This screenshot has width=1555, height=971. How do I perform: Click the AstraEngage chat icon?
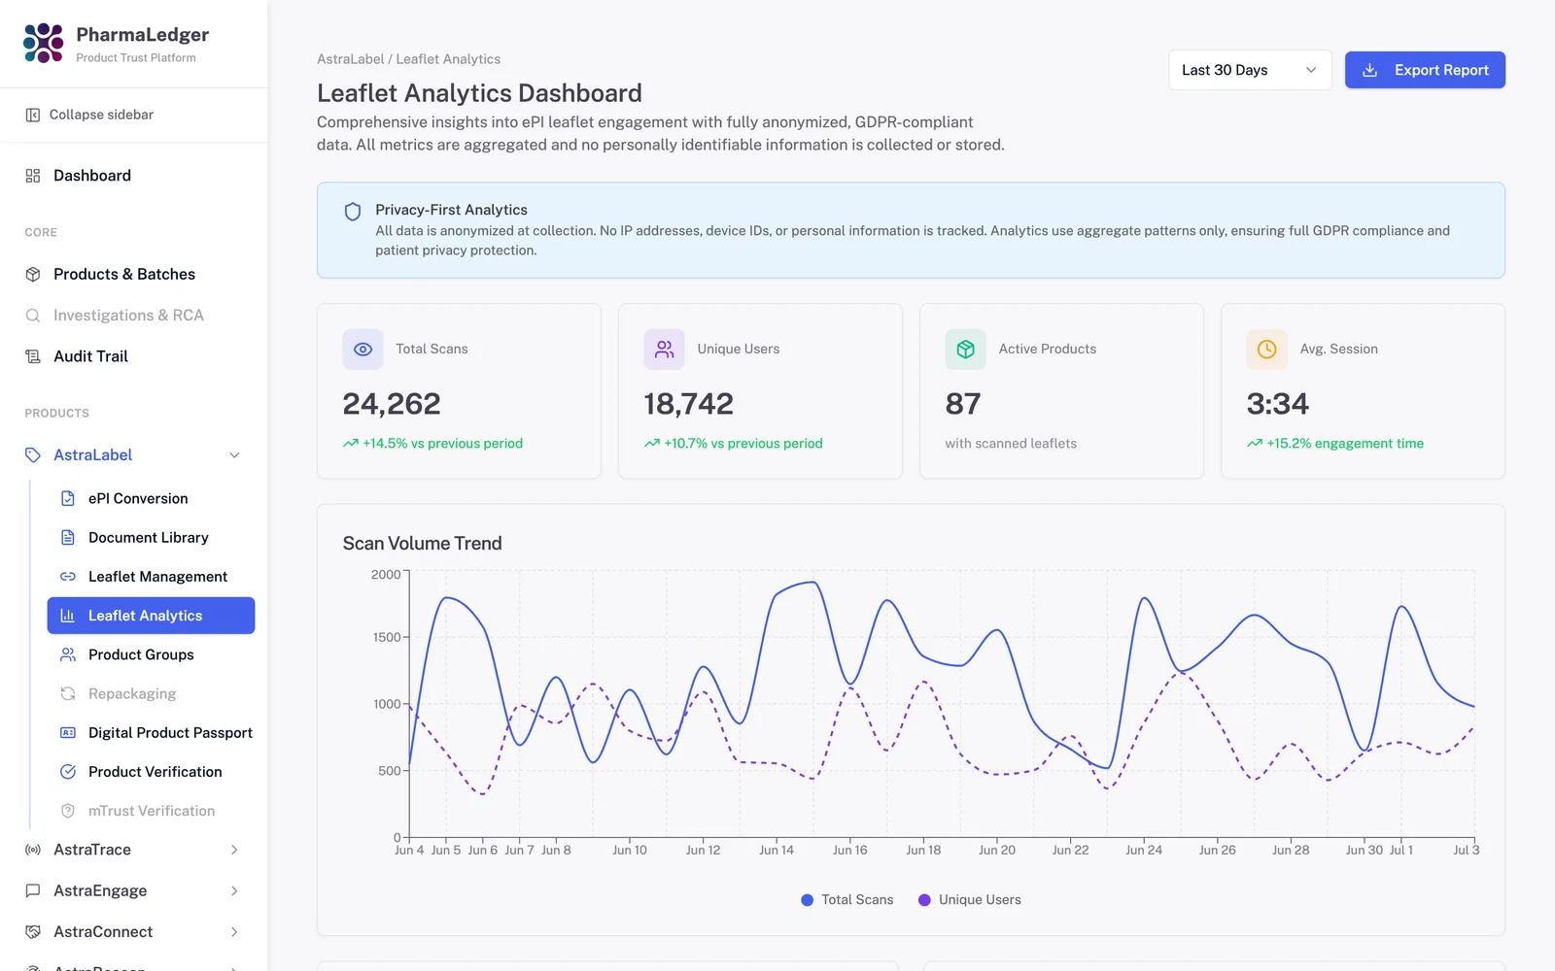(33, 890)
